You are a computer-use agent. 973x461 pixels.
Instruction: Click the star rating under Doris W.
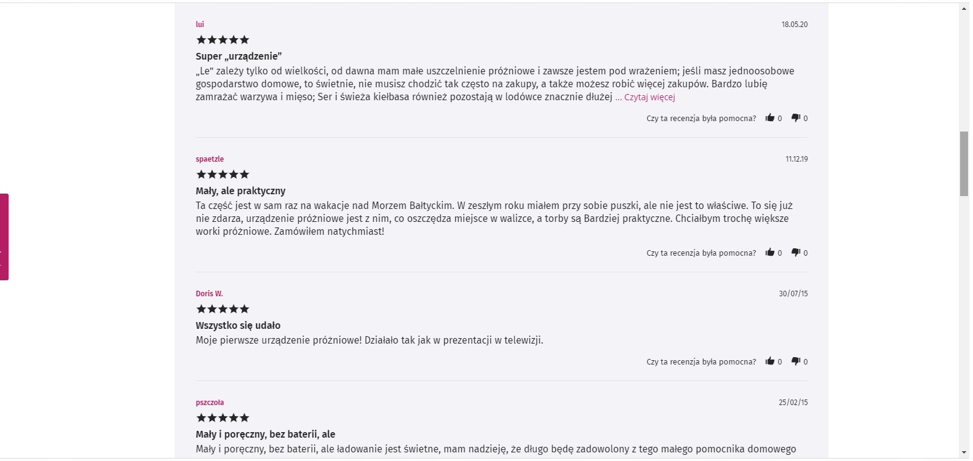pos(223,309)
